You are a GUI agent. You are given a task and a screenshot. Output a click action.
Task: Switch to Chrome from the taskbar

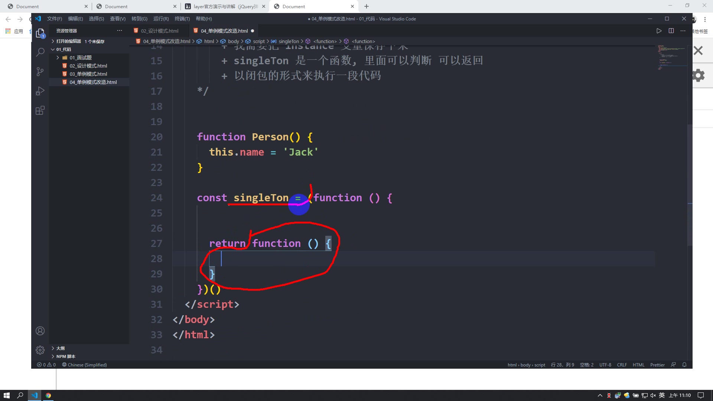pyautogui.click(x=48, y=395)
